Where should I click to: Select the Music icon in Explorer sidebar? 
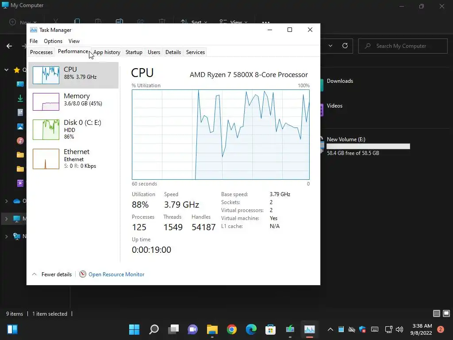(20, 141)
